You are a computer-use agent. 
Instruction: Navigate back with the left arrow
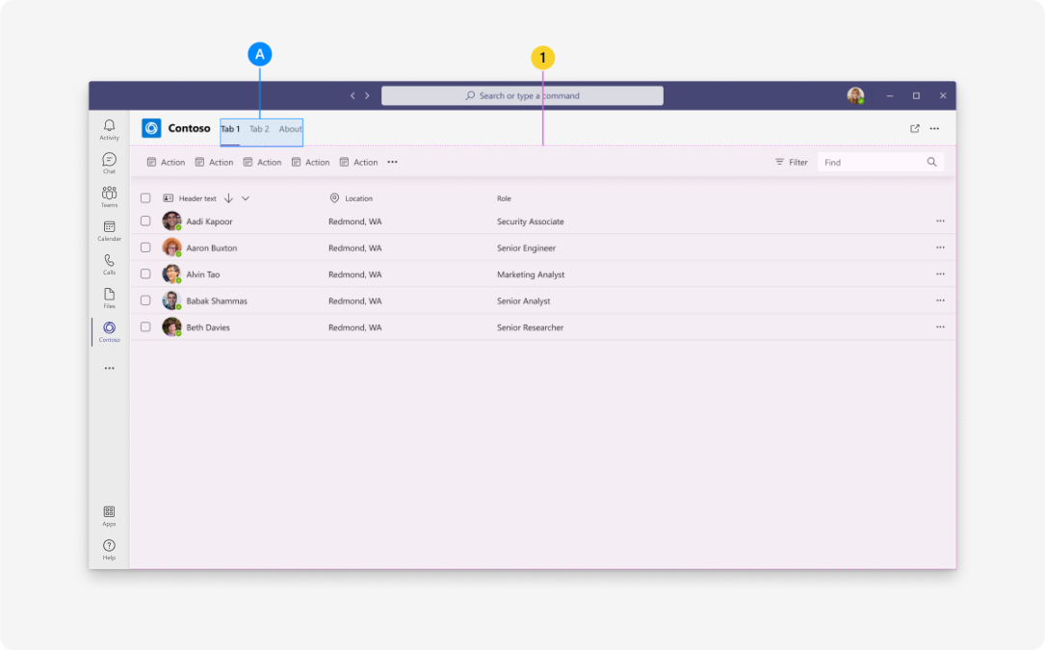[x=353, y=95]
